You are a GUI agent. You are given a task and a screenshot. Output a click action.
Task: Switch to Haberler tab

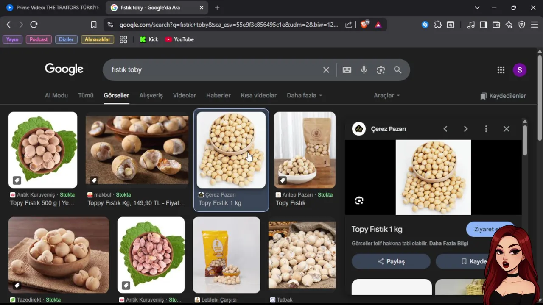pyautogui.click(x=218, y=95)
